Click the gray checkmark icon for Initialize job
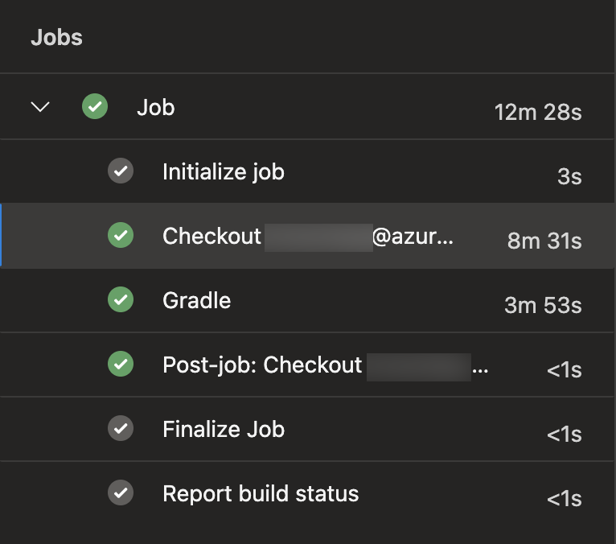The image size is (616, 544). coord(121,171)
